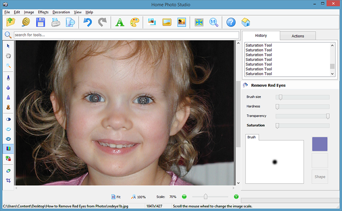Viewport: 342px width, 211px height.
Task: Select the light blue ring tool
Action: [8, 129]
